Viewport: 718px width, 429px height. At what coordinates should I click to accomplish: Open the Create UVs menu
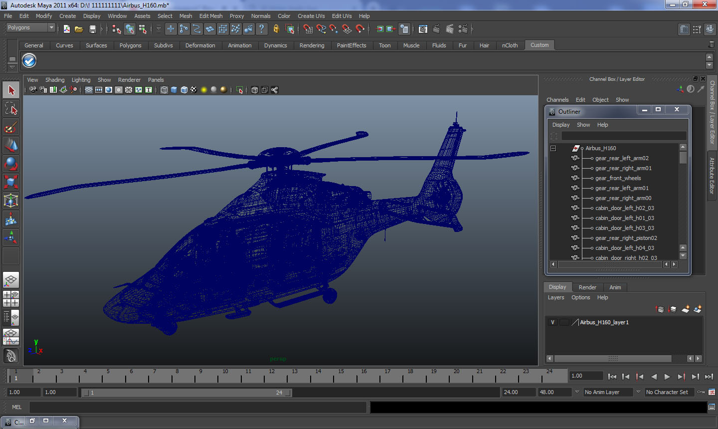point(311,16)
